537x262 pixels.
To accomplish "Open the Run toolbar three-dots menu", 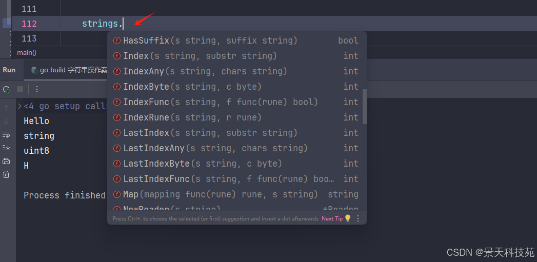I will point(36,89).
